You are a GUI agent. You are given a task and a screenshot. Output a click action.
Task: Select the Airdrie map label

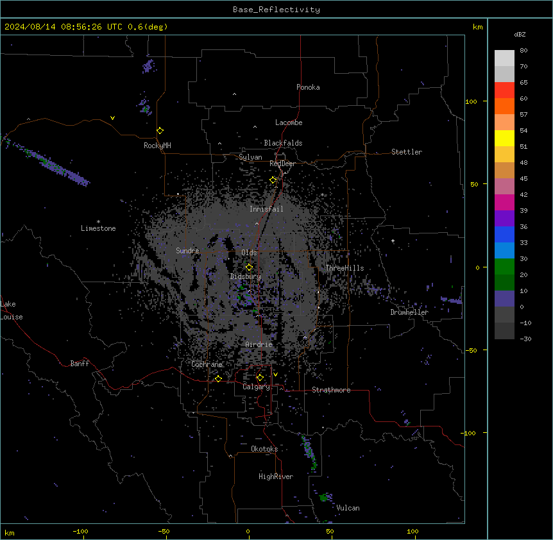click(x=259, y=344)
